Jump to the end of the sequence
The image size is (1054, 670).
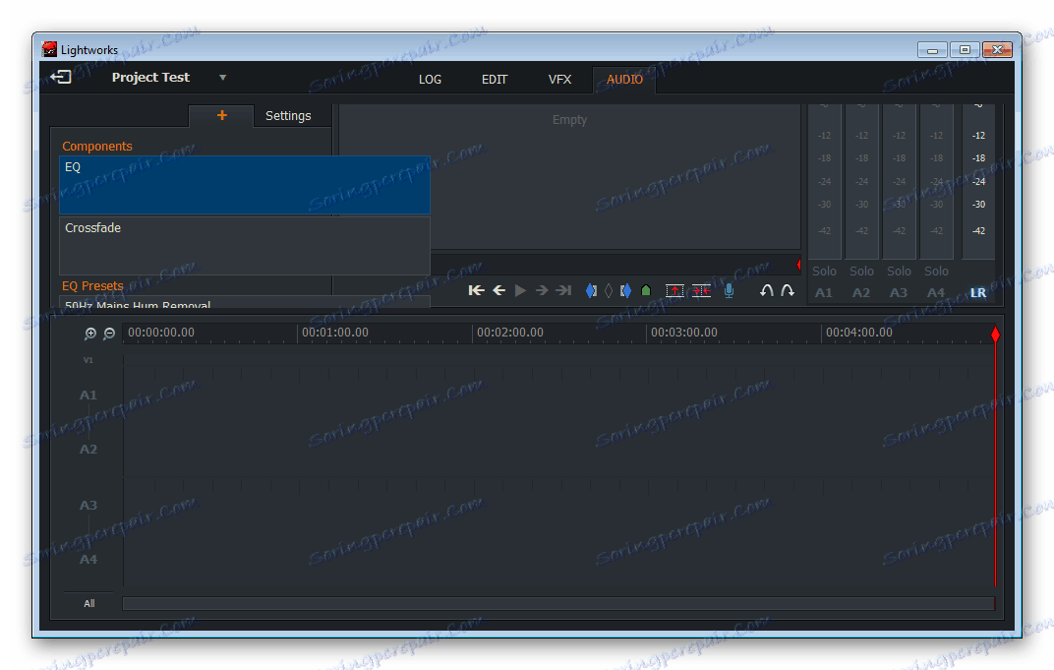coord(564,290)
